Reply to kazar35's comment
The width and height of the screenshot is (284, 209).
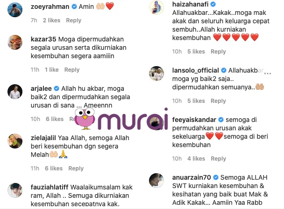click(72, 70)
